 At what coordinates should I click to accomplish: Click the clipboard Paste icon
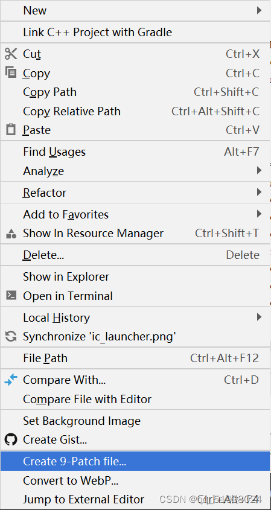tap(11, 129)
